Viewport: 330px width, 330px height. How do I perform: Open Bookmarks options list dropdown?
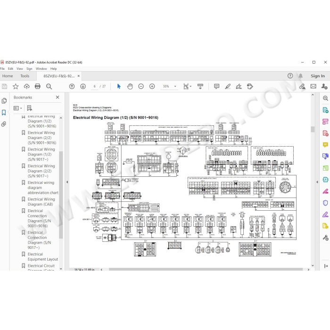click(18, 108)
